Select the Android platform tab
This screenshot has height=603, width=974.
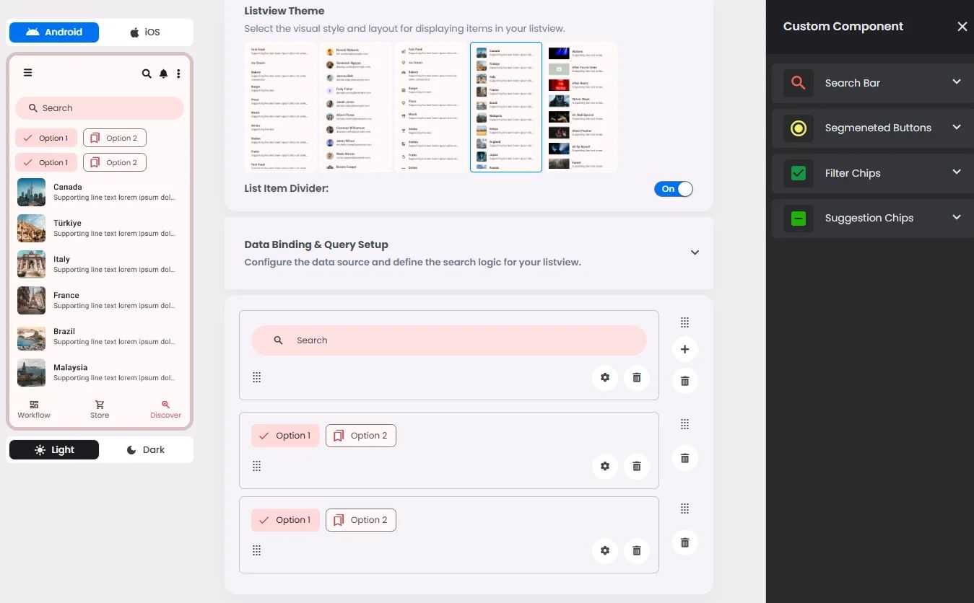(x=54, y=32)
